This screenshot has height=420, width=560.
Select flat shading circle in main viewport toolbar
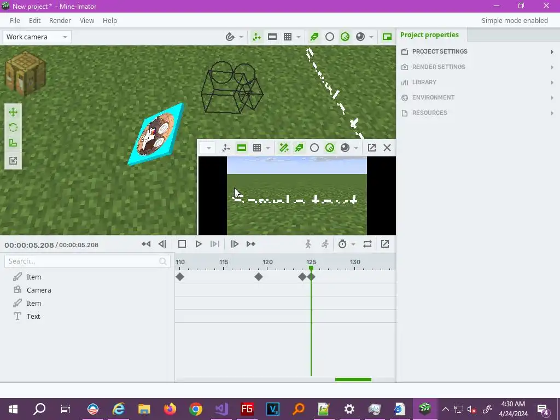[330, 37]
